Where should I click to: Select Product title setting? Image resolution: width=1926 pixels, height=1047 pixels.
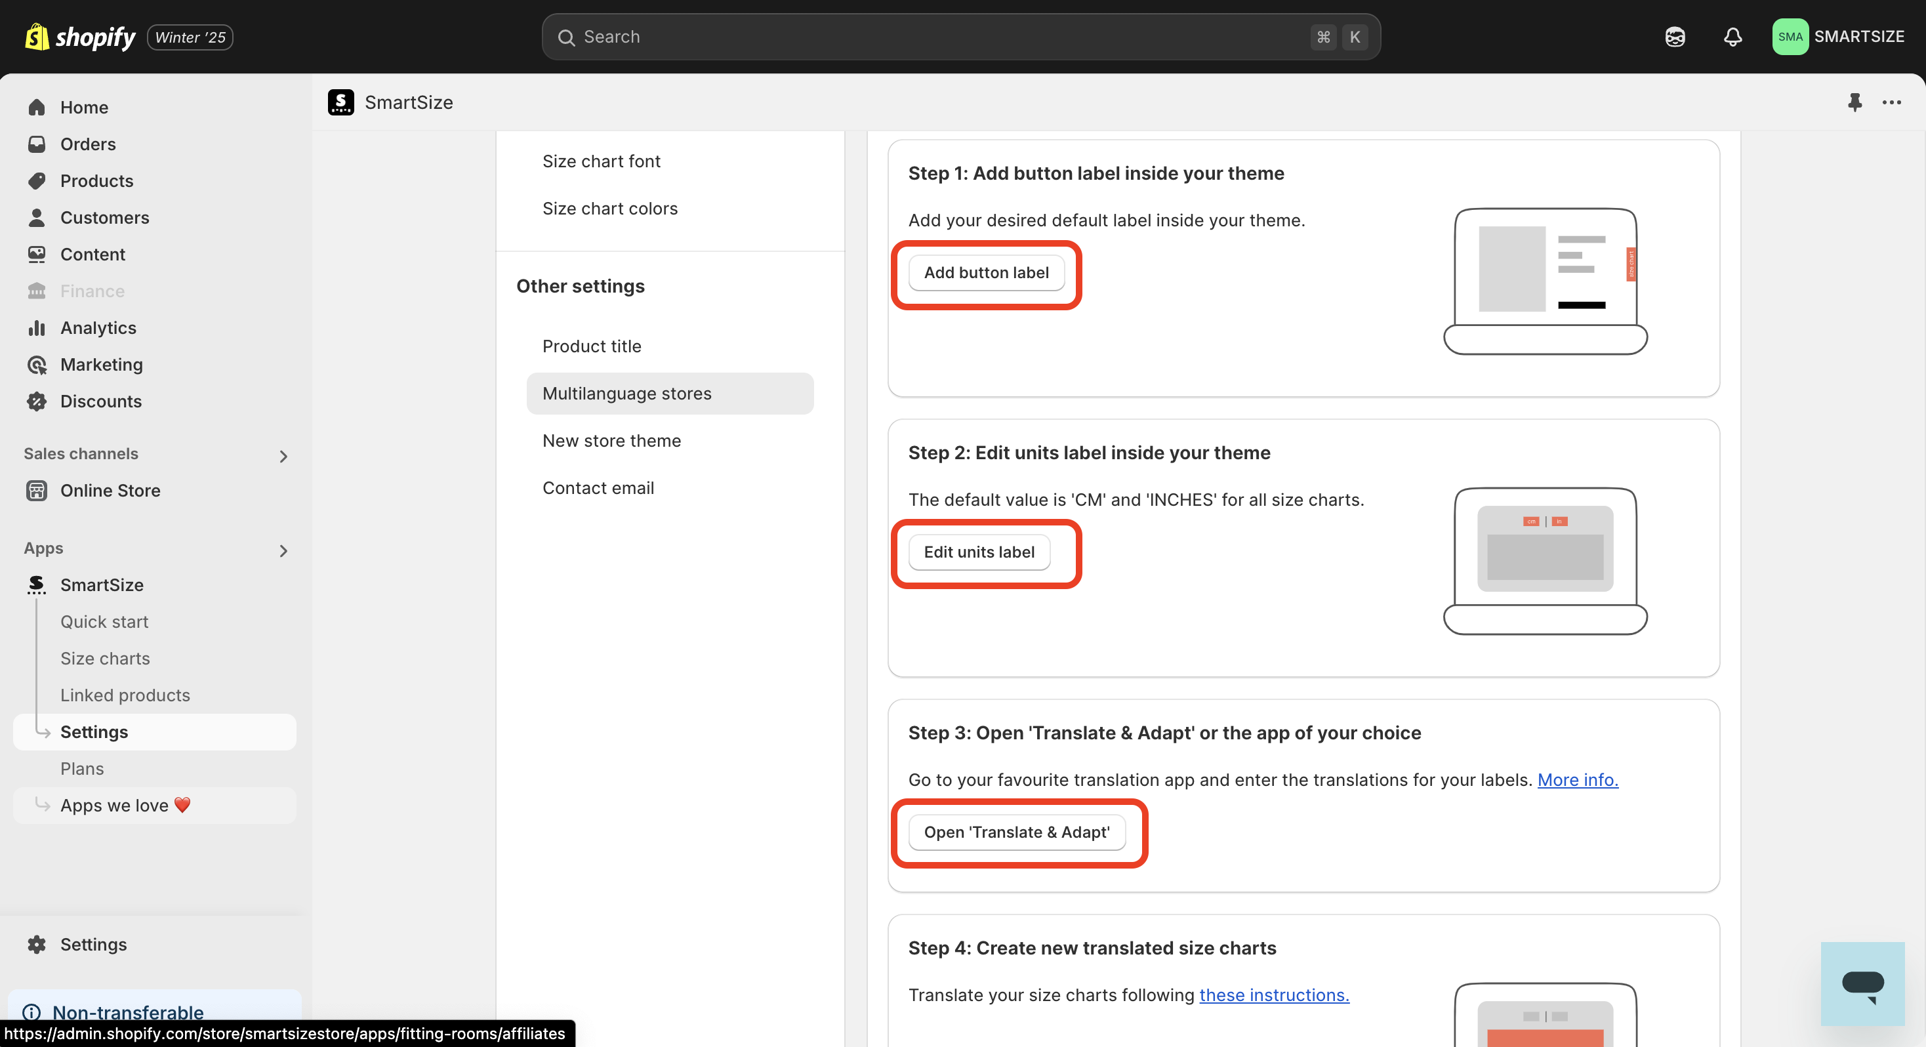point(592,345)
